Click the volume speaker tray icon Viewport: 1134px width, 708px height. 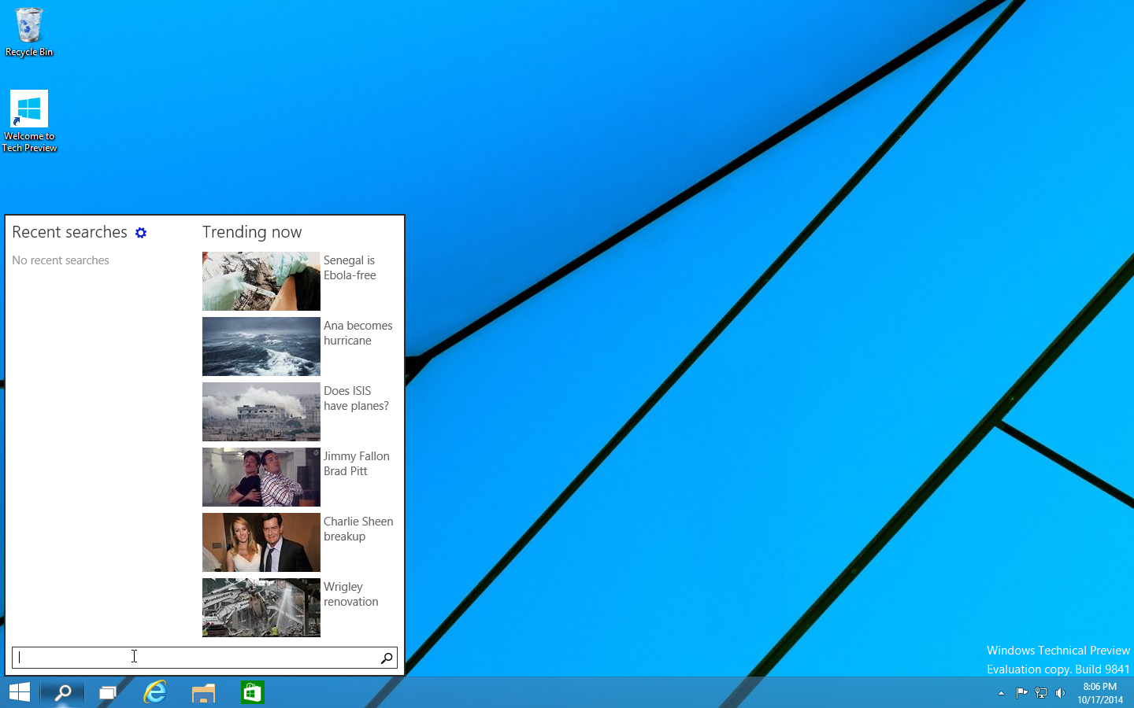[1061, 693]
